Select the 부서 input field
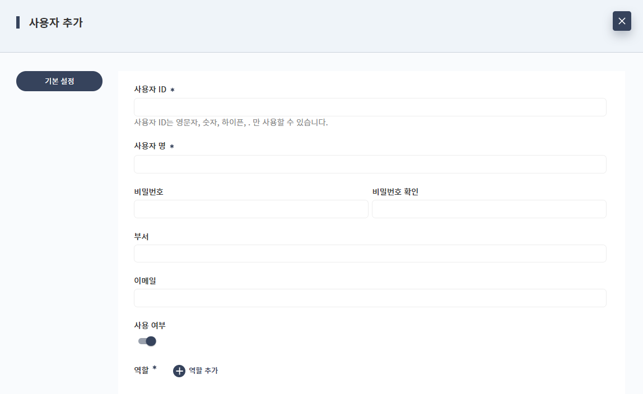This screenshot has width=643, height=394. pyautogui.click(x=370, y=254)
